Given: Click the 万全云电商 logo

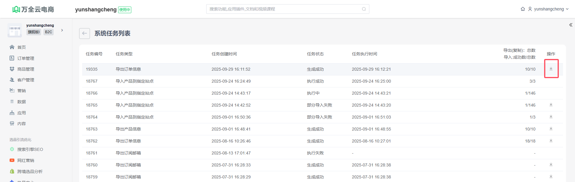Looking at the screenshot, I should [33, 9].
